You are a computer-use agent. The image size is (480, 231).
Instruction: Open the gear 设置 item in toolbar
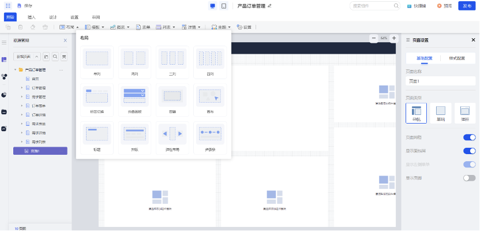(244, 27)
